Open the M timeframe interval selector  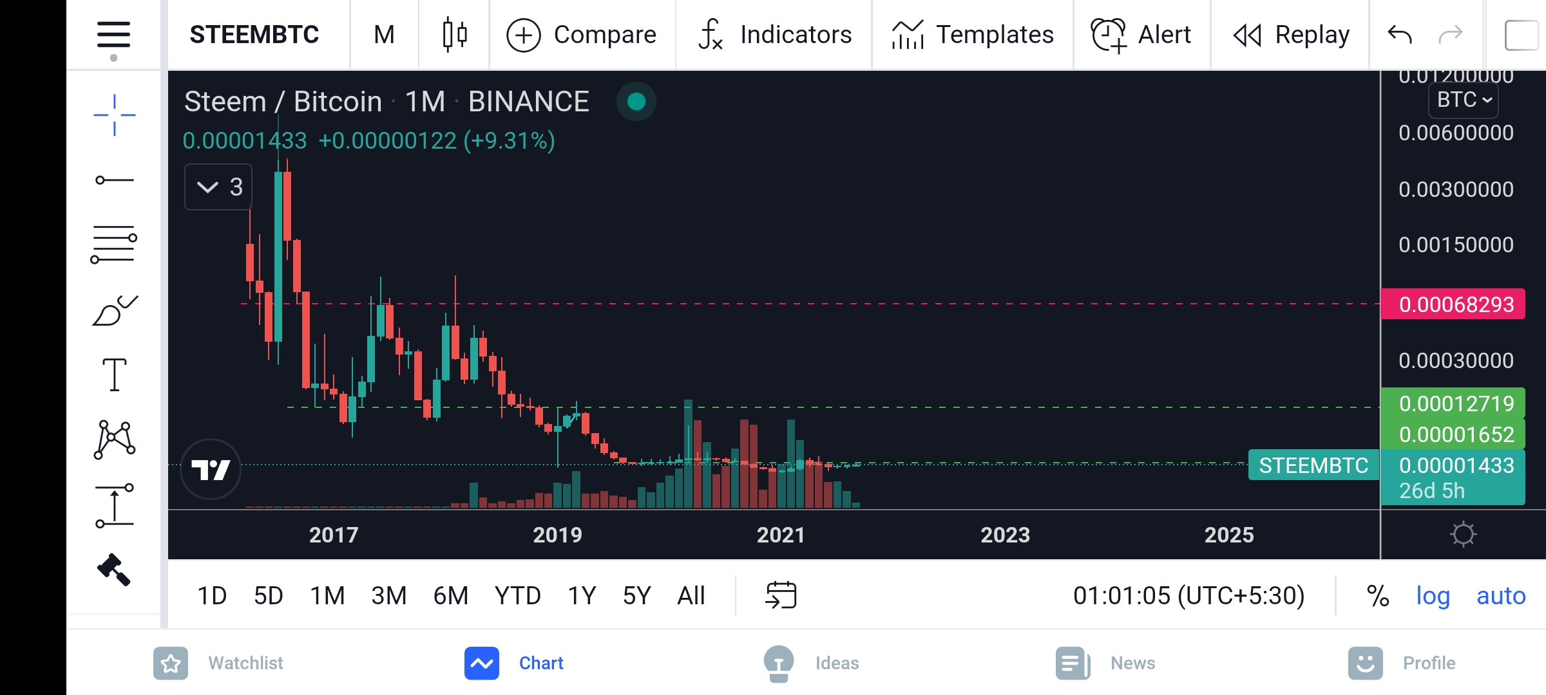pos(384,35)
